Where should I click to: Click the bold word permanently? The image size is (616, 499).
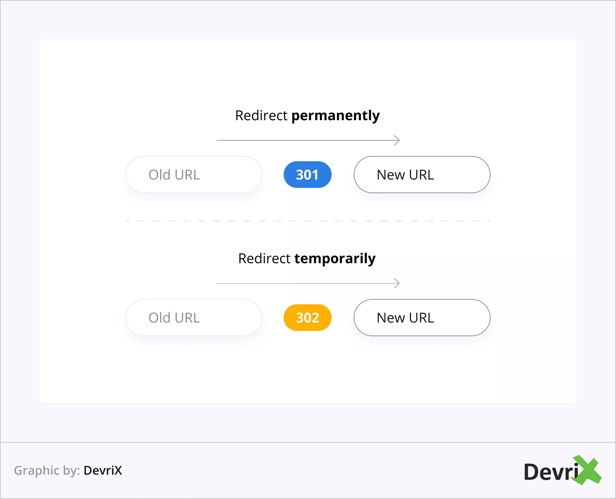pos(335,116)
